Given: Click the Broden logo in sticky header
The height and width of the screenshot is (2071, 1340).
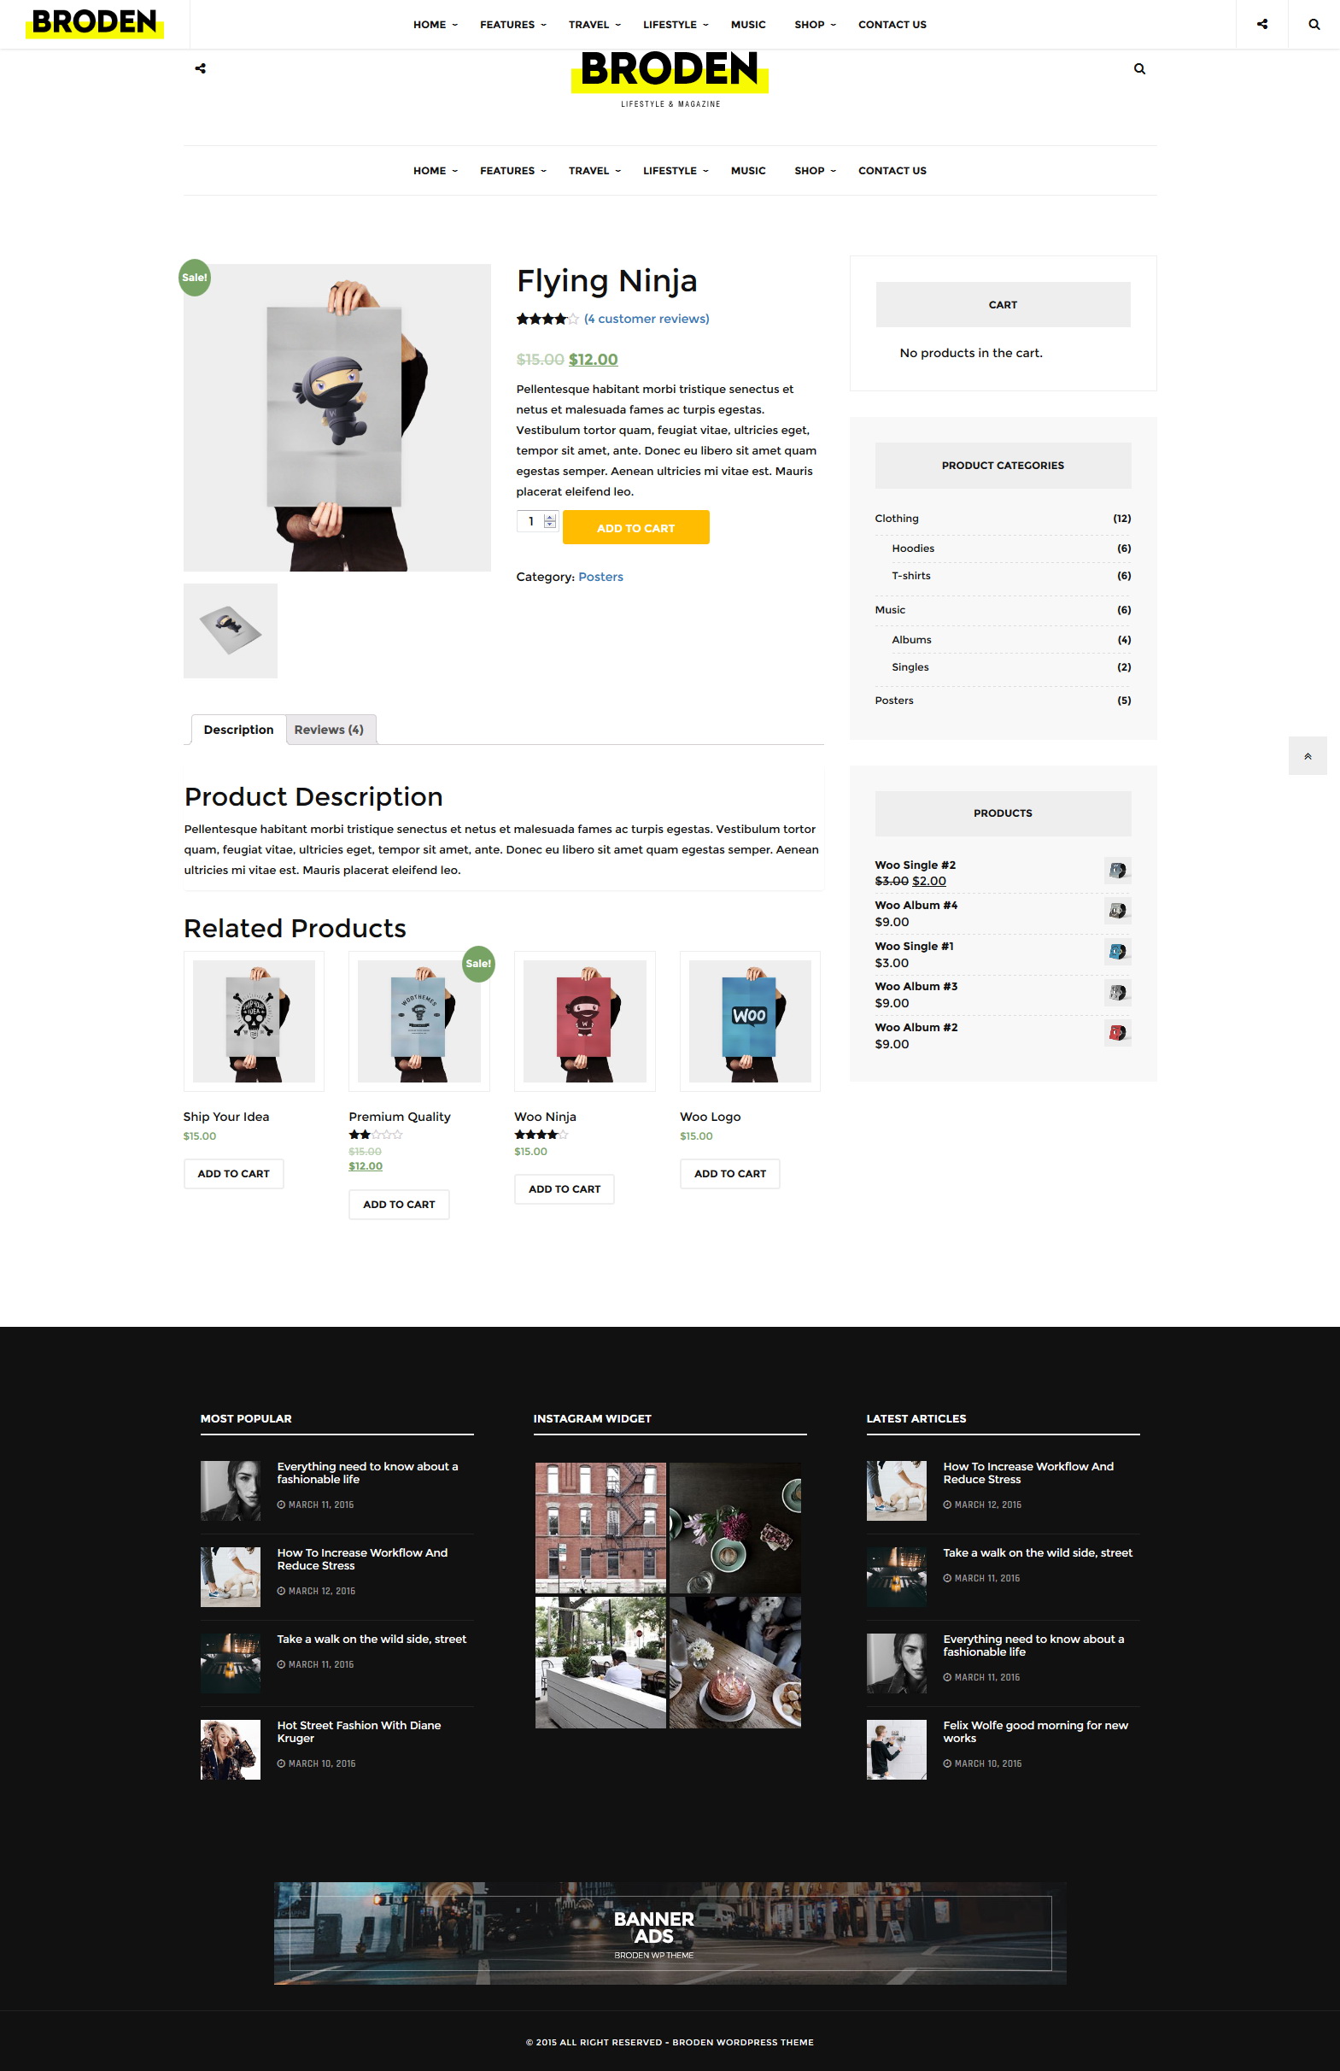Looking at the screenshot, I should (94, 21).
